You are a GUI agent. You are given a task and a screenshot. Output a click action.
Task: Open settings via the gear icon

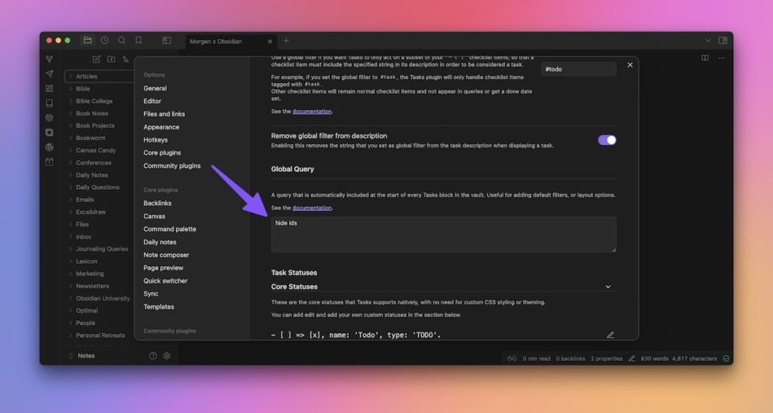coord(167,356)
